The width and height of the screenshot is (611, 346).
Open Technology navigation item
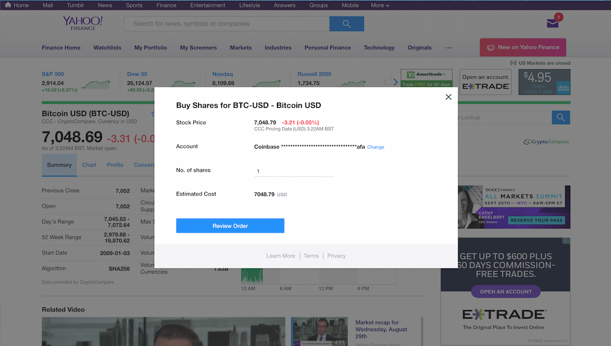379,47
